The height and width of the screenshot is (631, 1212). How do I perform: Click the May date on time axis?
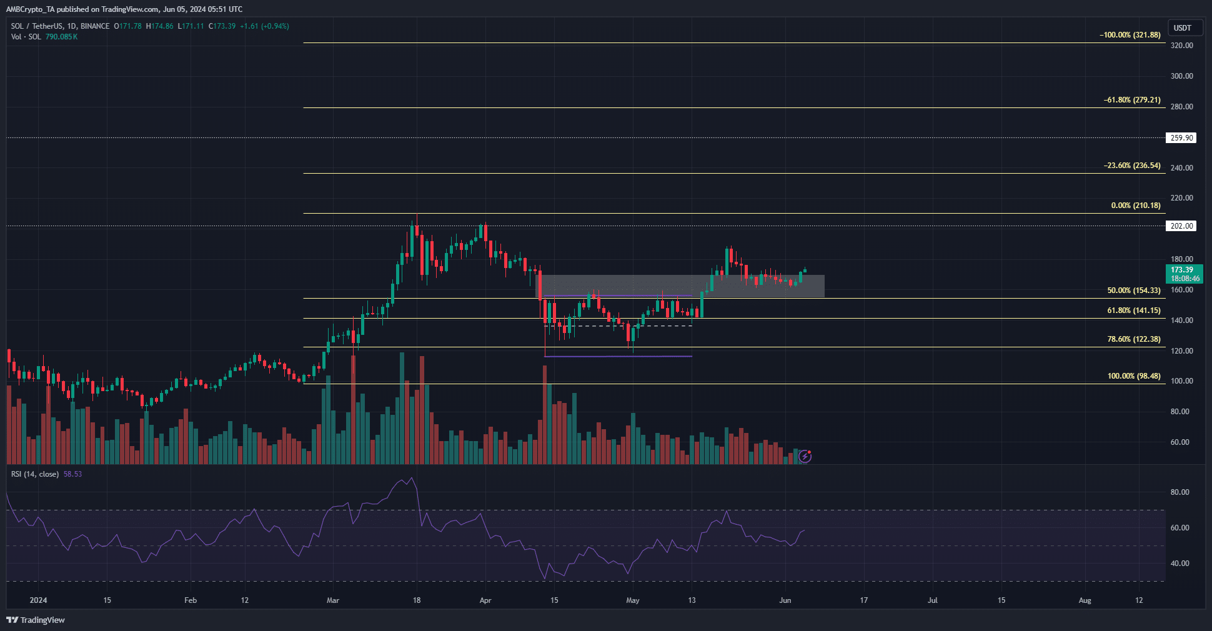pos(633,600)
